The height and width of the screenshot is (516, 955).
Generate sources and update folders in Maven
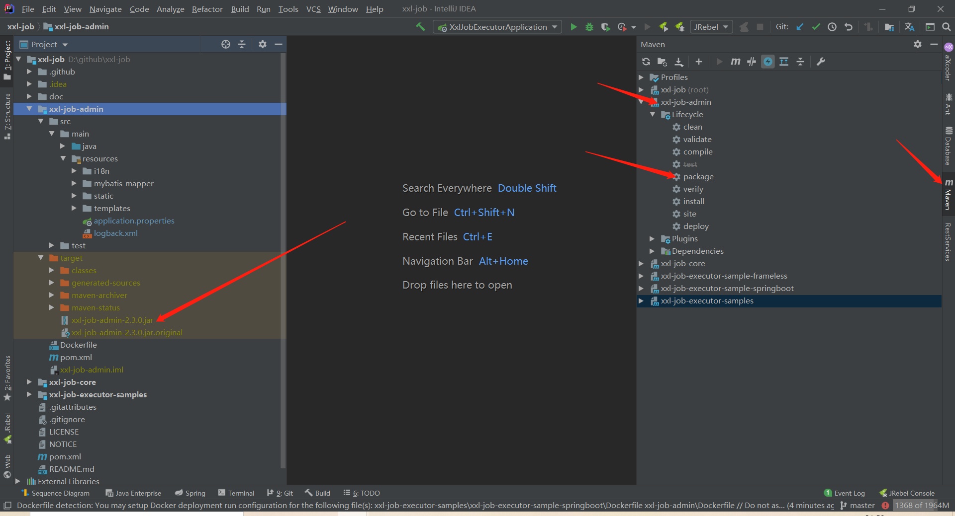pos(662,62)
